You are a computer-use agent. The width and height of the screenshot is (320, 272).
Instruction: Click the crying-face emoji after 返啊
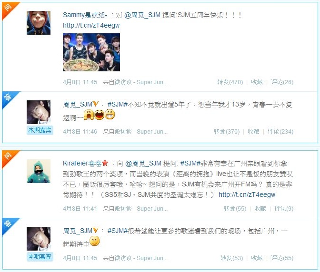89,115
